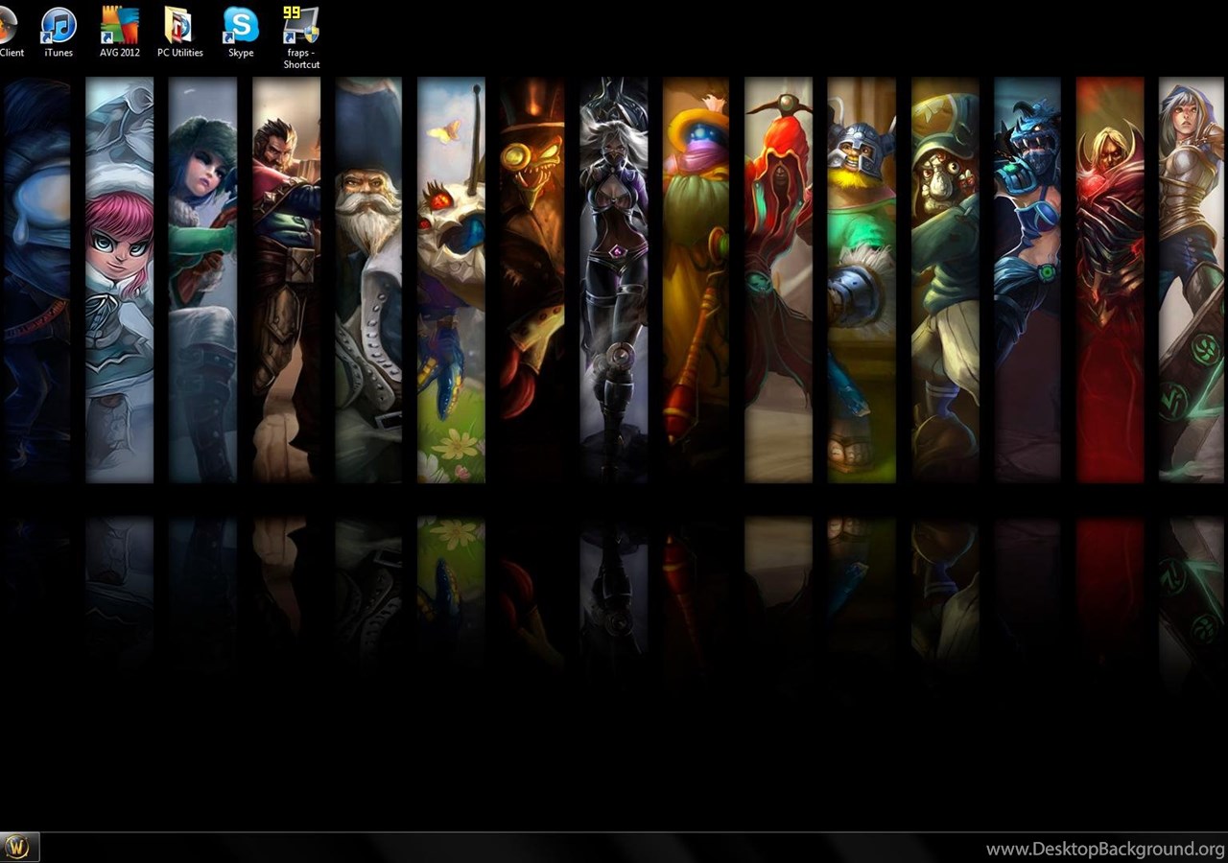Click the green pirate hat character panel

click(945, 278)
